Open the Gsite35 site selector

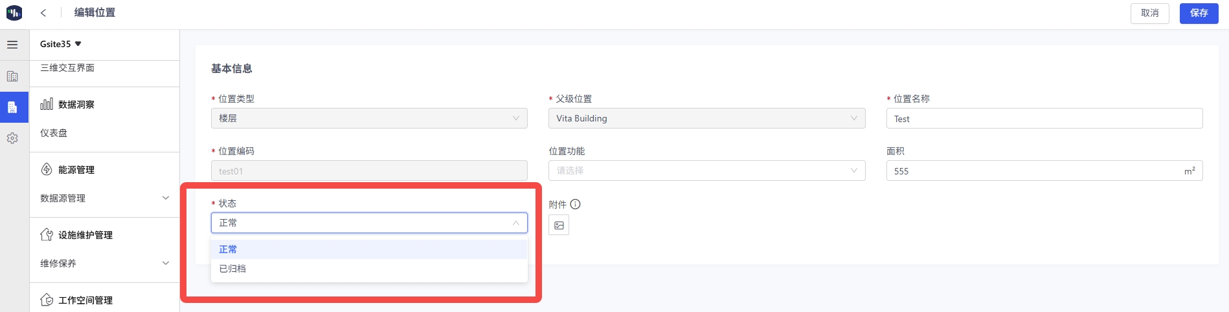pyautogui.click(x=60, y=44)
